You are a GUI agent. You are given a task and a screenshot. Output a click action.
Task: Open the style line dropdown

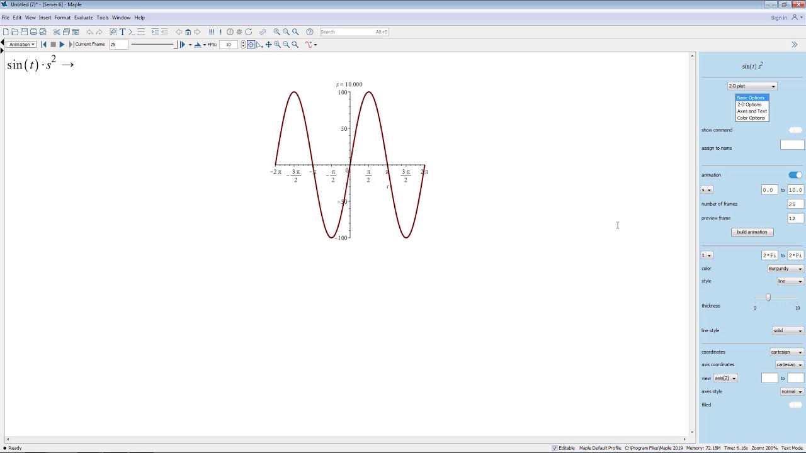pos(790,281)
